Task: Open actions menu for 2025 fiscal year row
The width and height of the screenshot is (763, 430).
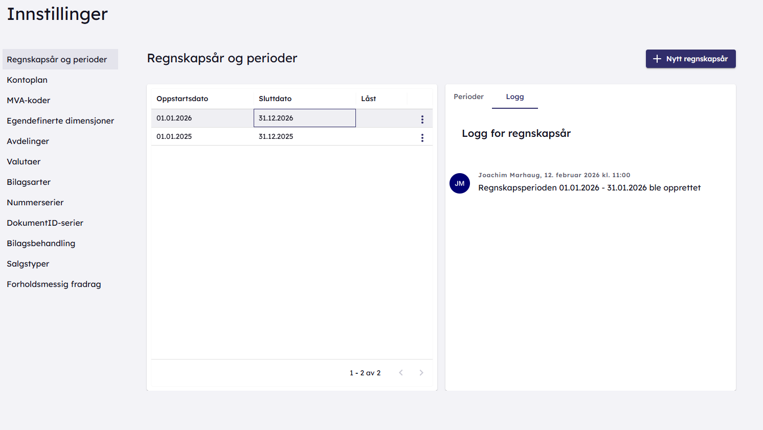Action: [422, 137]
